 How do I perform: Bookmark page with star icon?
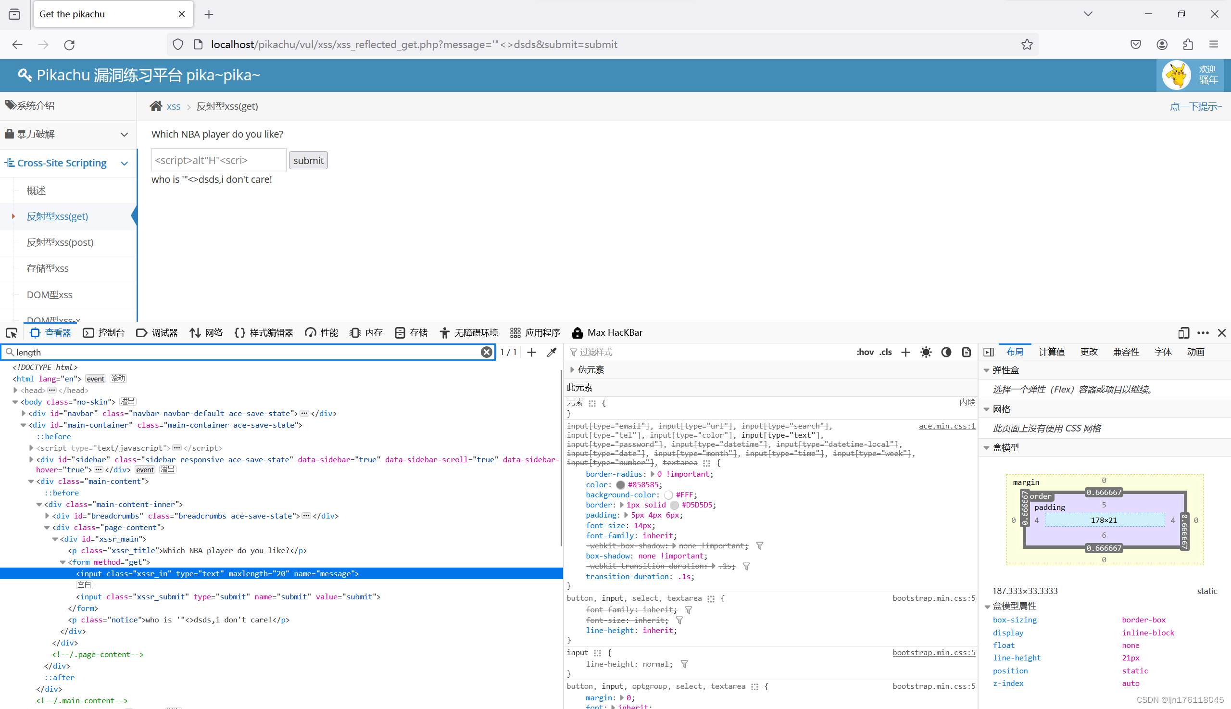pyautogui.click(x=1027, y=44)
